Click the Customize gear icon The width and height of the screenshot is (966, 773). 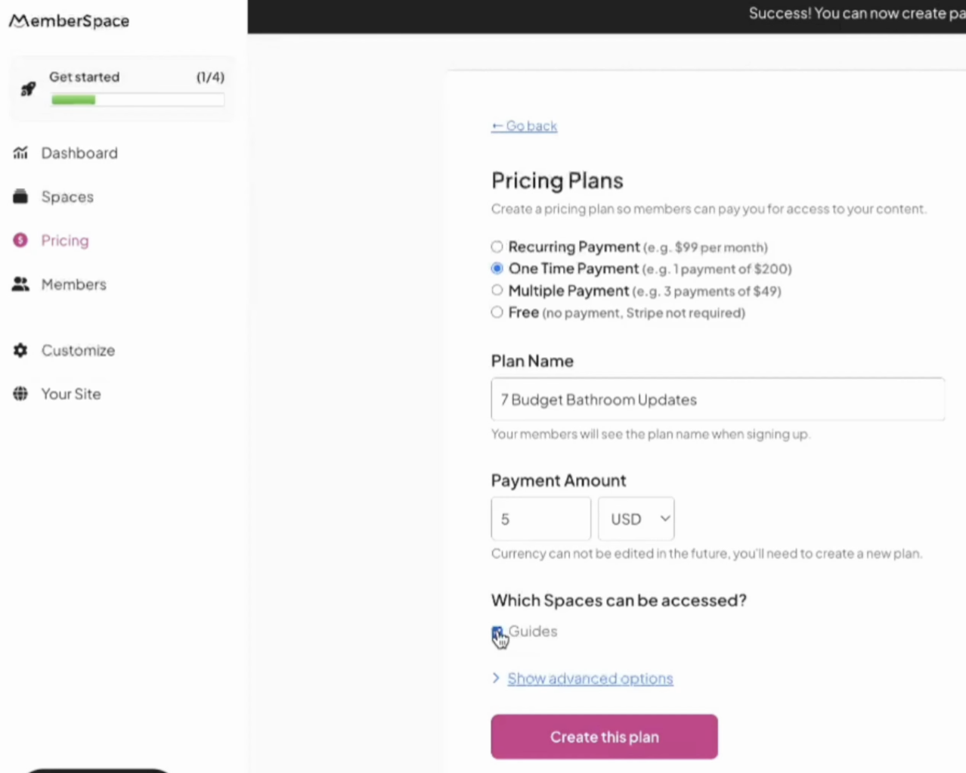pos(20,349)
